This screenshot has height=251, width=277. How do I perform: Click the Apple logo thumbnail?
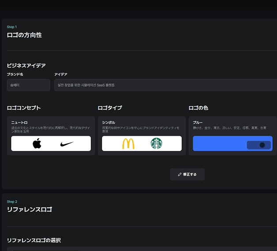click(37, 144)
